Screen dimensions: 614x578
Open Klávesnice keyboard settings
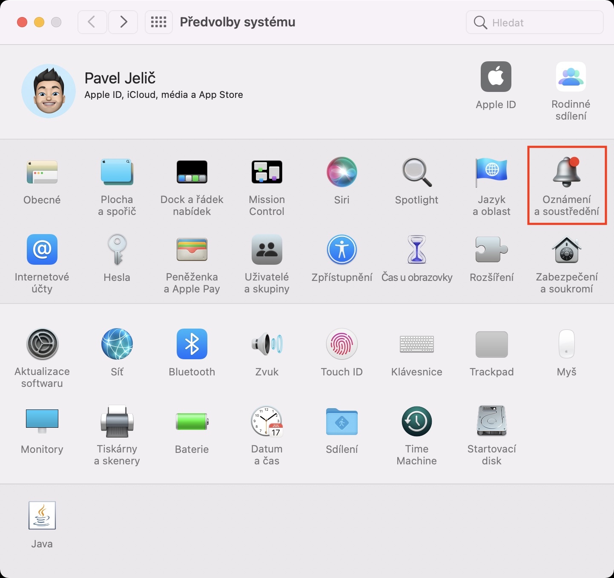(417, 344)
